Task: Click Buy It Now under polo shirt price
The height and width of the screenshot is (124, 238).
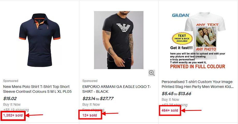Action: click(x=12, y=104)
